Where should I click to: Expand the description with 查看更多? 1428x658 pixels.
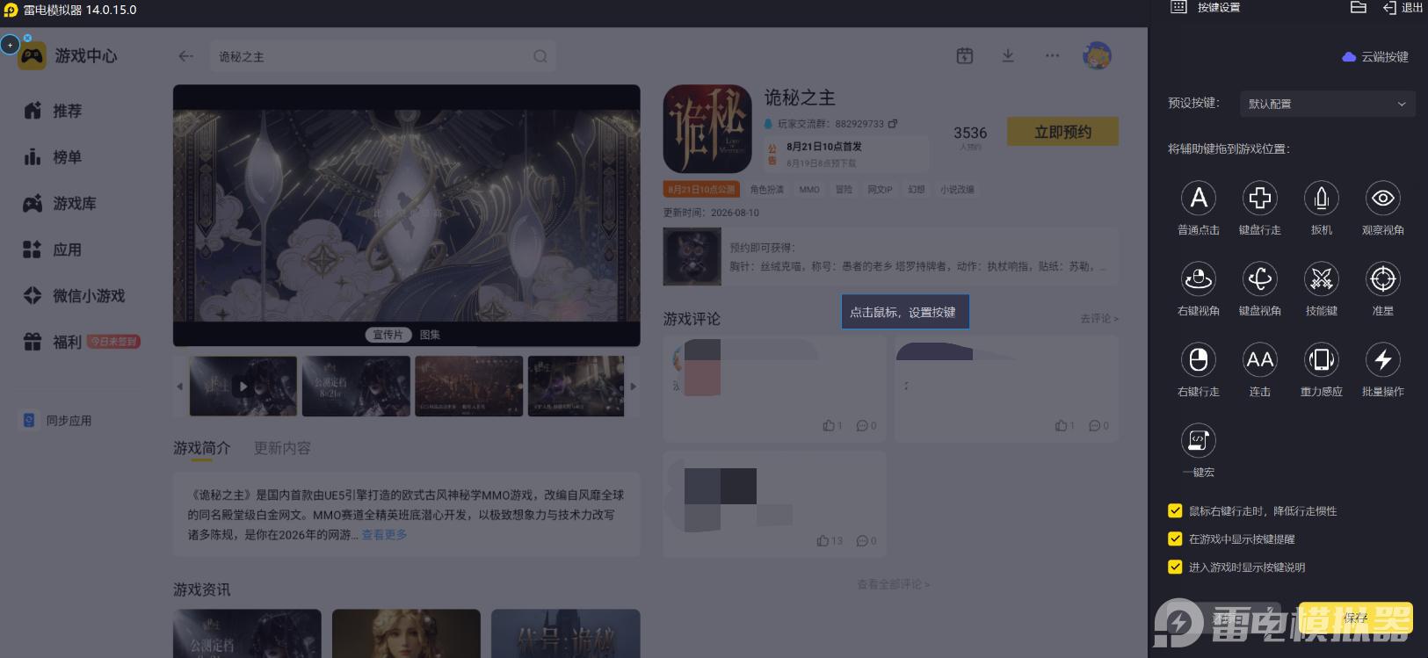pos(384,534)
